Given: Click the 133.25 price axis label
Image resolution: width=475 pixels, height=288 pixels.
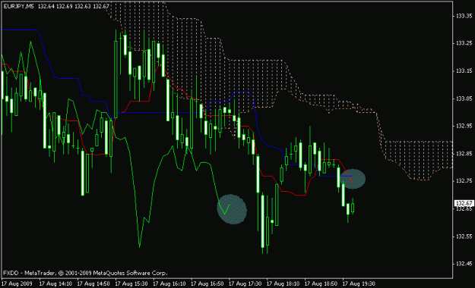Looking at the screenshot, I should coord(464,43).
